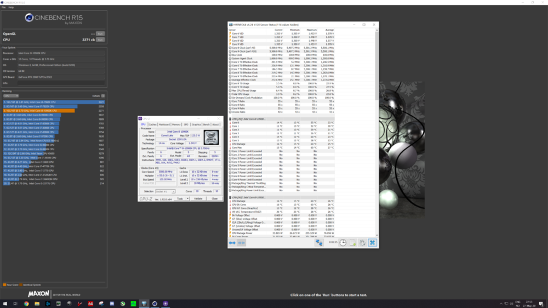Select the Xeon E5-1680 v2 ranking row
The image size is (548, 308).
pyautogui.click(x=54, y=140)
